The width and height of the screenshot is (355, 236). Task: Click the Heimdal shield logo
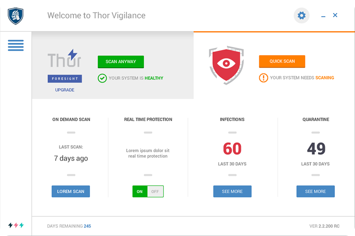(x=15, y=16)
